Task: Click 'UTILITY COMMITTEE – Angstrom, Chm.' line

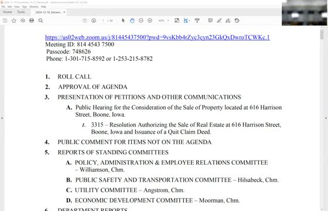Action: click(129, 190)
